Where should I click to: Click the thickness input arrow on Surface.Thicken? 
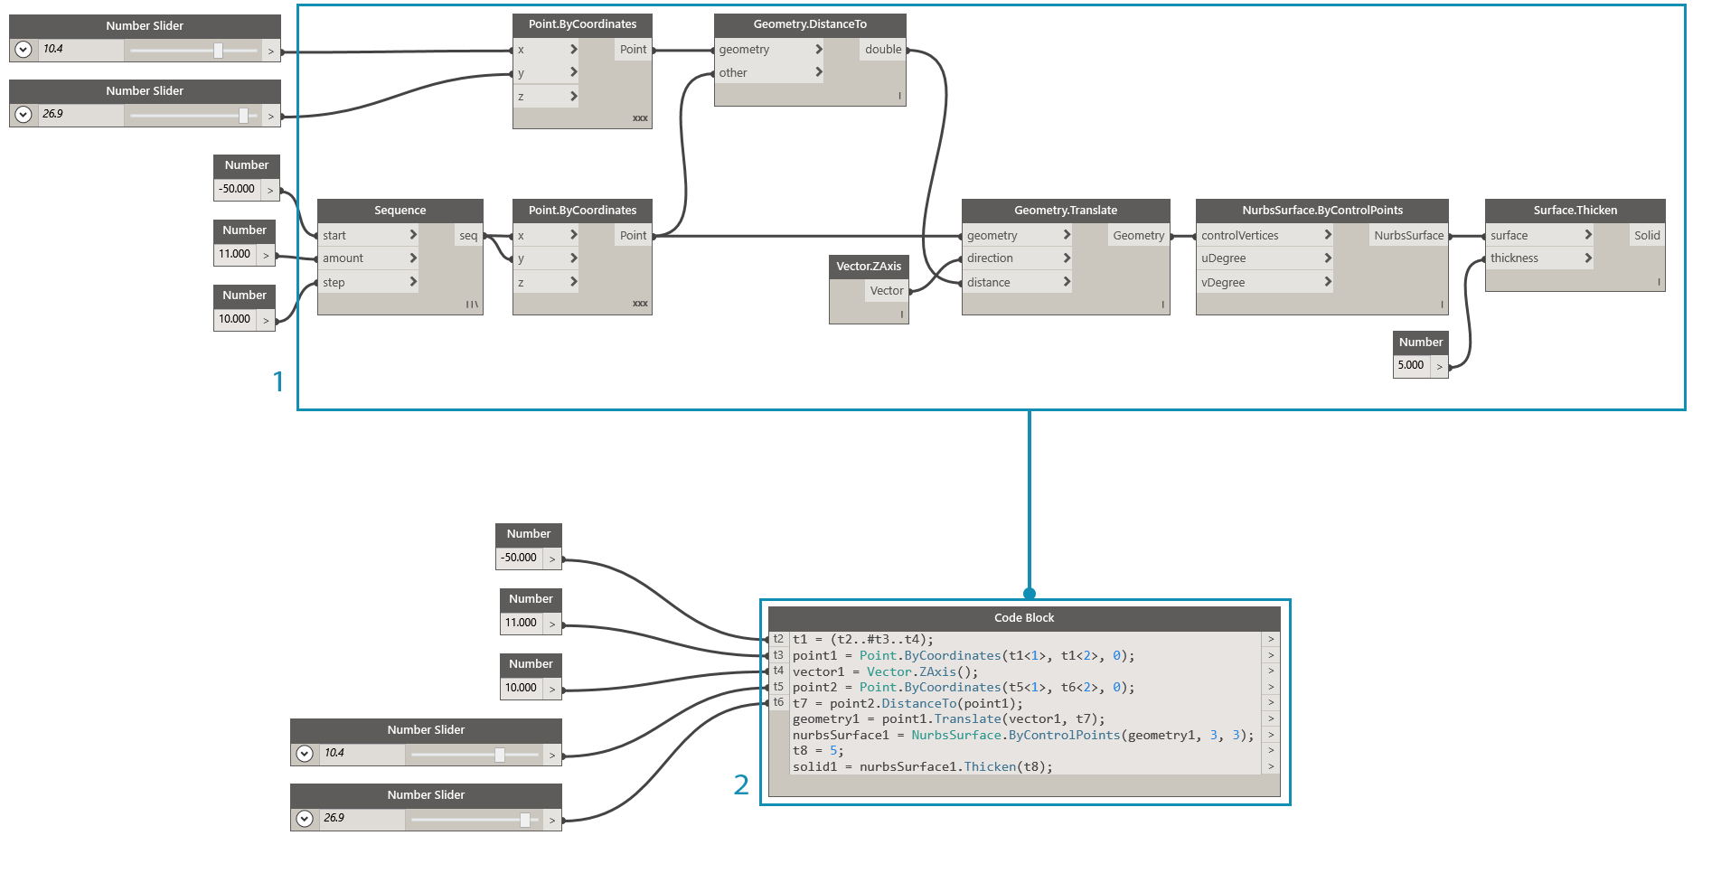tap(1588, 258)
